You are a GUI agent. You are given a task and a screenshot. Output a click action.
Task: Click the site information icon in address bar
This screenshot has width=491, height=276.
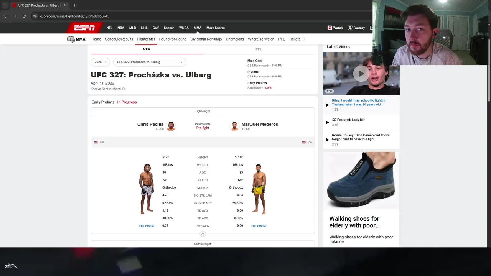[35, 16]
